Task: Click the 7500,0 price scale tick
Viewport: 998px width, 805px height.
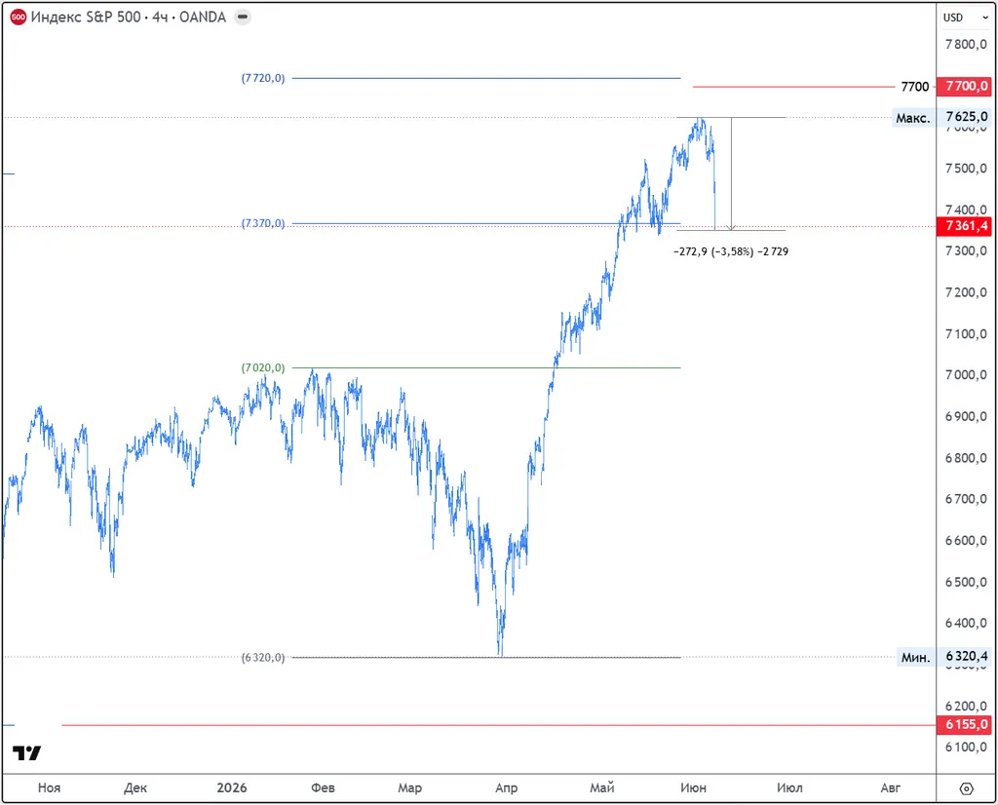Action: click(x=966, y=168)
